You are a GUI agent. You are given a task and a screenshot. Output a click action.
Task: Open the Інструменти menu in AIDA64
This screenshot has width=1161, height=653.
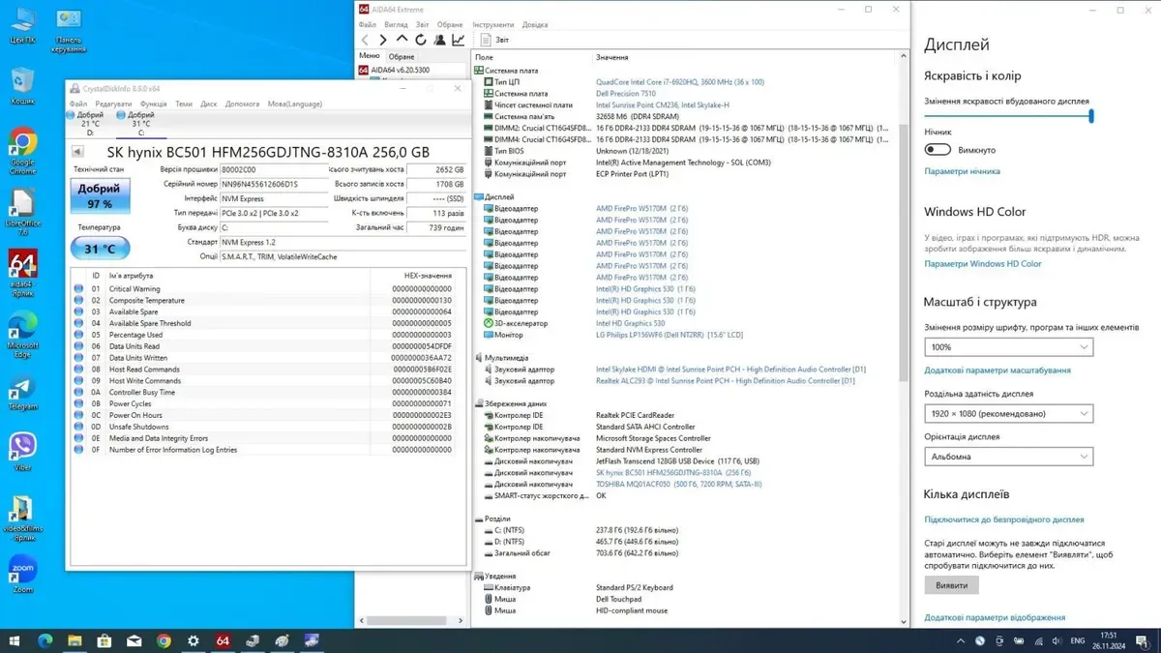pos(493,24)
